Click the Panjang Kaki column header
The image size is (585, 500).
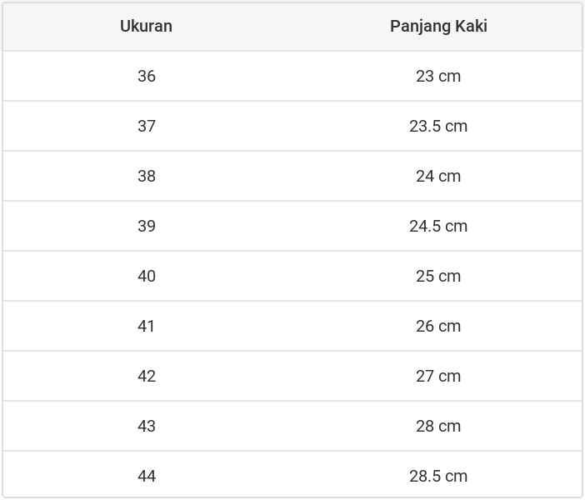(438, 26)
